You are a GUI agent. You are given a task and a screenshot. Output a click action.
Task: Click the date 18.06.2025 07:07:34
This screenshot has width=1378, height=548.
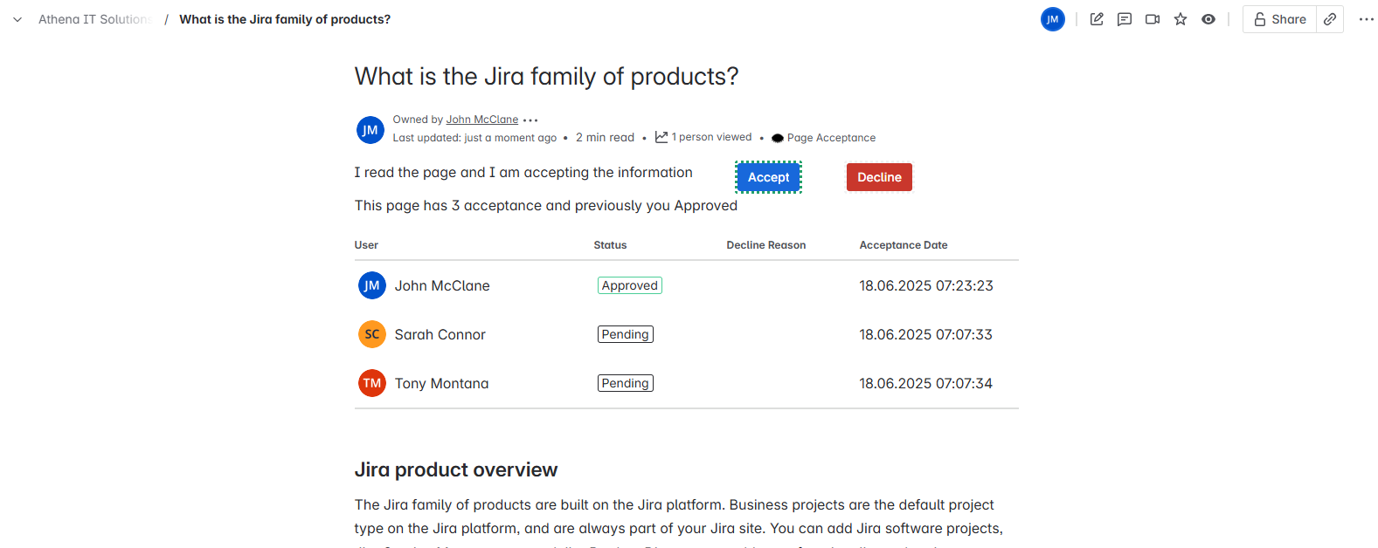click(x=926, y=383)
